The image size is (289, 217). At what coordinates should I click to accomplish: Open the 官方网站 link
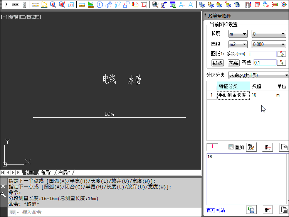click(x=216, y=210)
